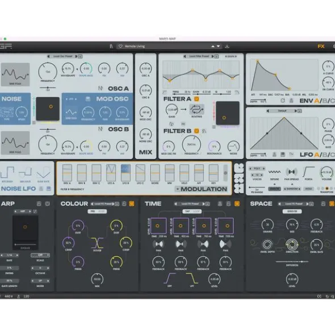This screenshot has width=335, height=336.
Task: Click the N icon beside OSC A
Action: point(101,88)
